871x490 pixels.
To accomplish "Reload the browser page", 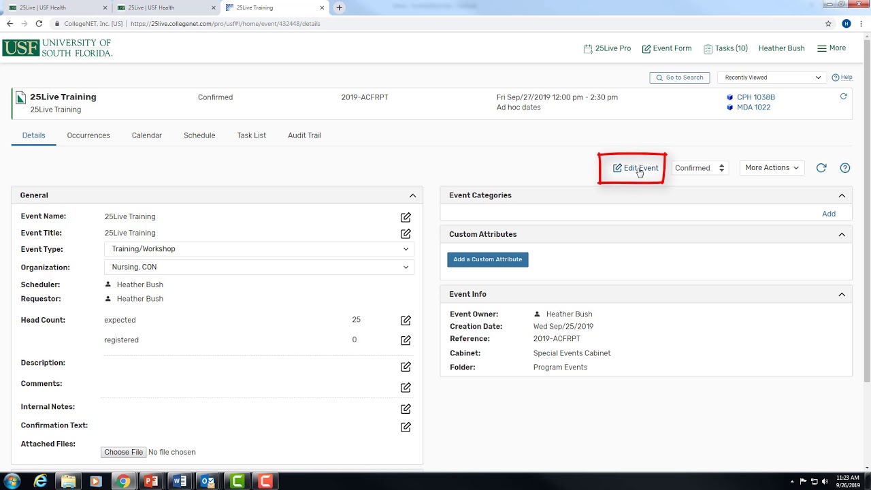I will (39, 23).
